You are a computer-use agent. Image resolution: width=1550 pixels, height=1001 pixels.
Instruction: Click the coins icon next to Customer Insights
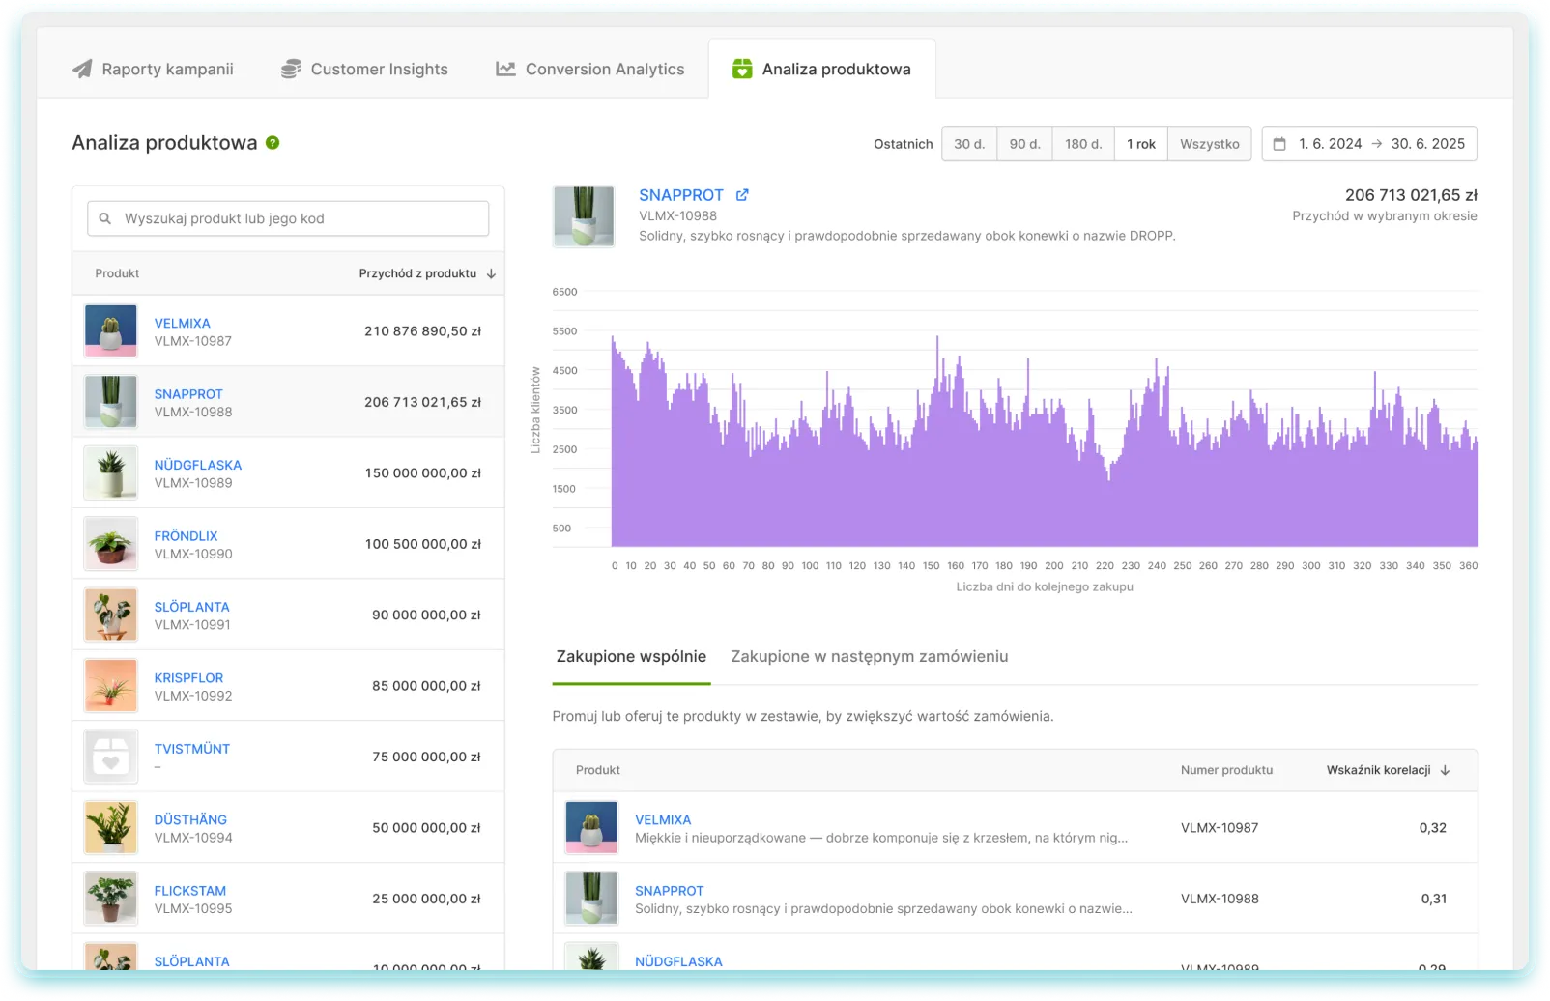coord(289,69)
